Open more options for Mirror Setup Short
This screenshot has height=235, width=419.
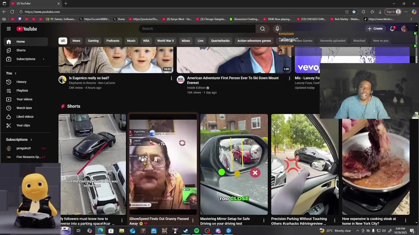click(x=264, y=221)
